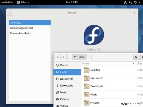This screenshot has width=143, height=107.
Task: Navigate forward in Files window
Action: pos(63,57)
